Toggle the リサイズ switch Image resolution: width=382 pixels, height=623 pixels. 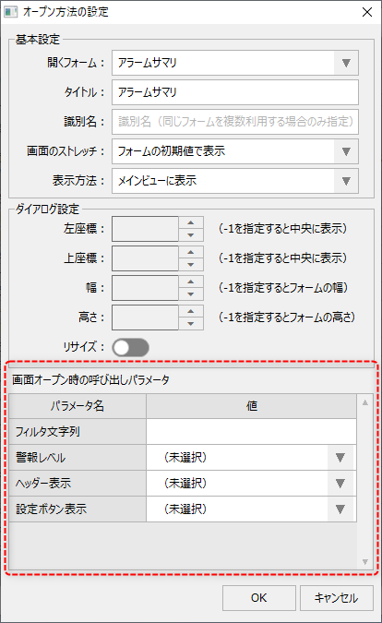pyautogui.click(x=131, y=348)
